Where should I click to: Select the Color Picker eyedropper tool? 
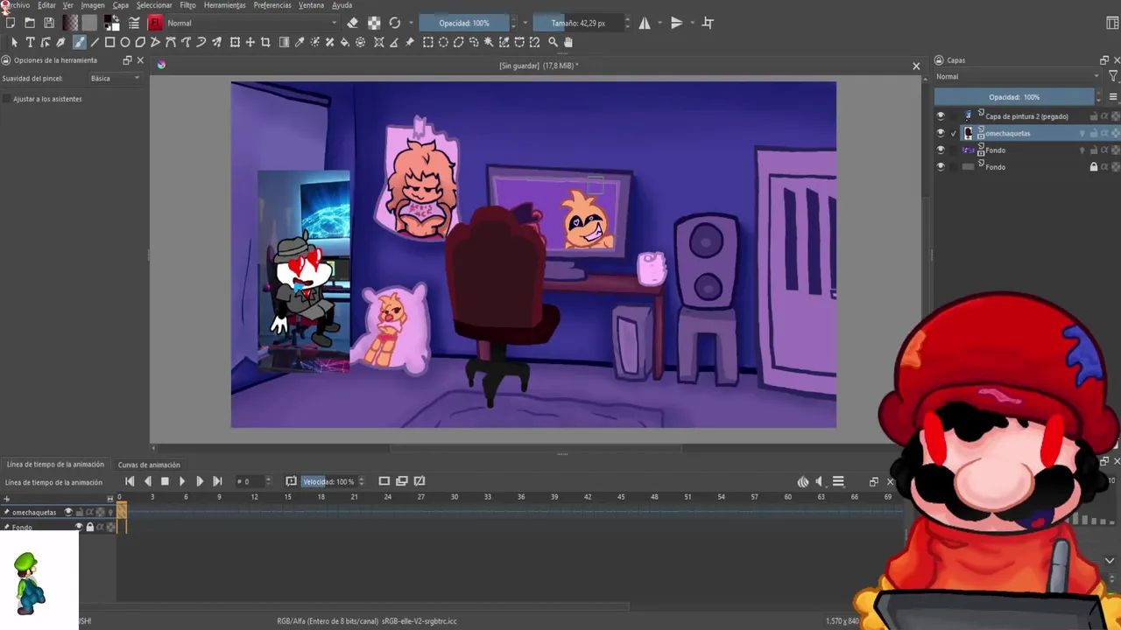pos(300,42)
